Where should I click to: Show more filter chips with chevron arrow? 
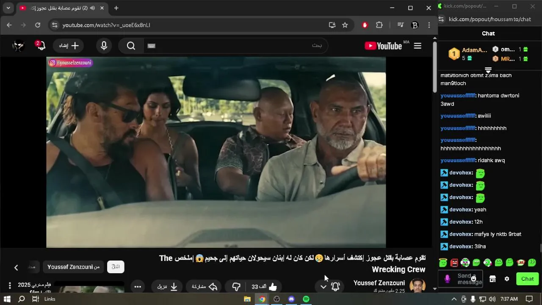coord(16,267)
